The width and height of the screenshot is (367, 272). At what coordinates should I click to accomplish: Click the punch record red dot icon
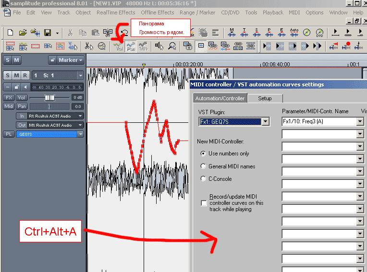(346, 46)
